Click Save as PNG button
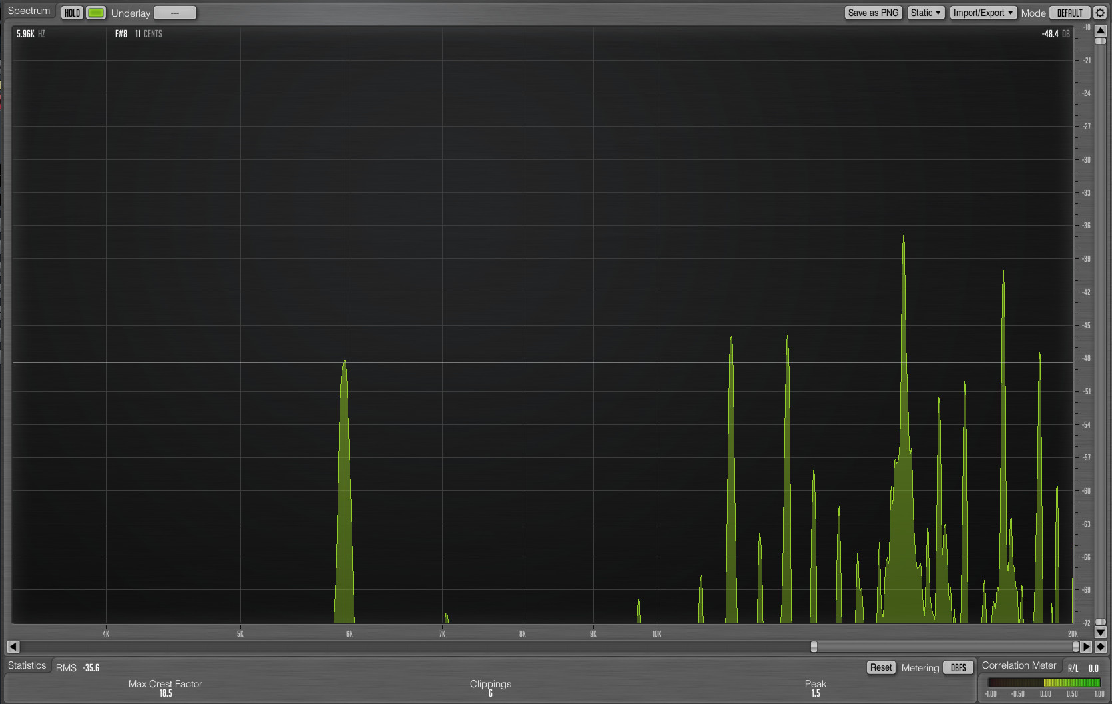 (873, 13)
